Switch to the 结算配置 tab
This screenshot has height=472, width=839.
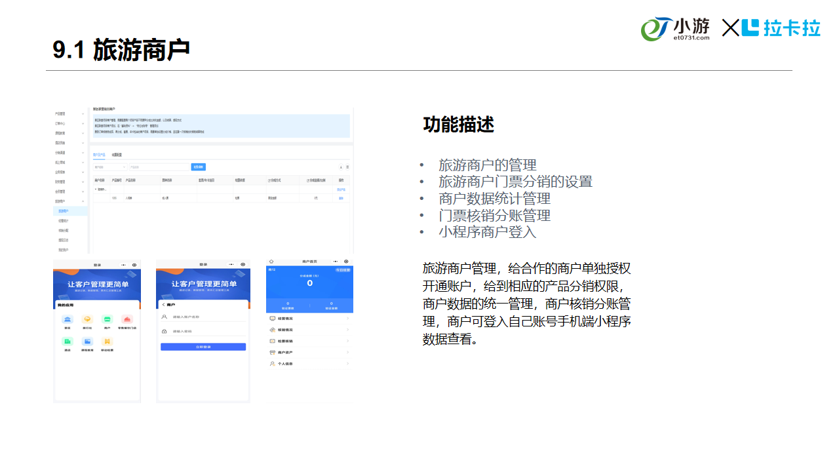click(x=117, y=155)
